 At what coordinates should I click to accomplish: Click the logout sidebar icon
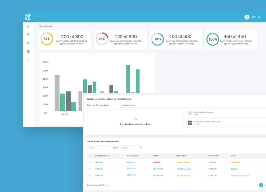tap(28, 60)
